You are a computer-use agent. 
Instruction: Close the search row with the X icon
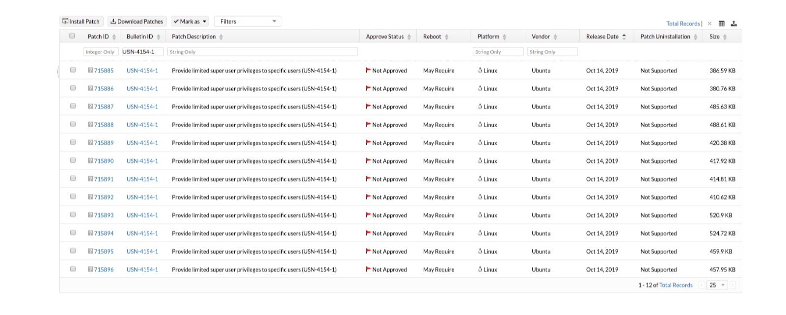[x=709, y=24]
